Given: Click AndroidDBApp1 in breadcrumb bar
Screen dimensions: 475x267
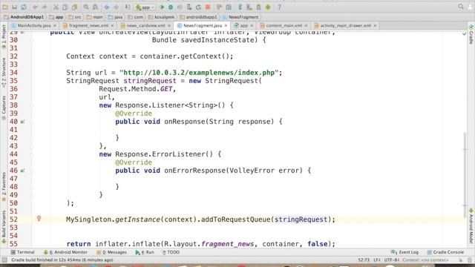Looking at the screenshot, I should click(24, 17).
